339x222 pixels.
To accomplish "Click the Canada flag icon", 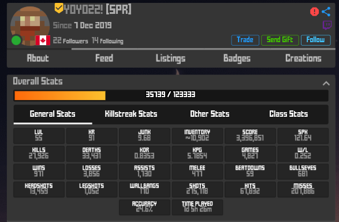I will pyautogui.click(x=43, y=40).
